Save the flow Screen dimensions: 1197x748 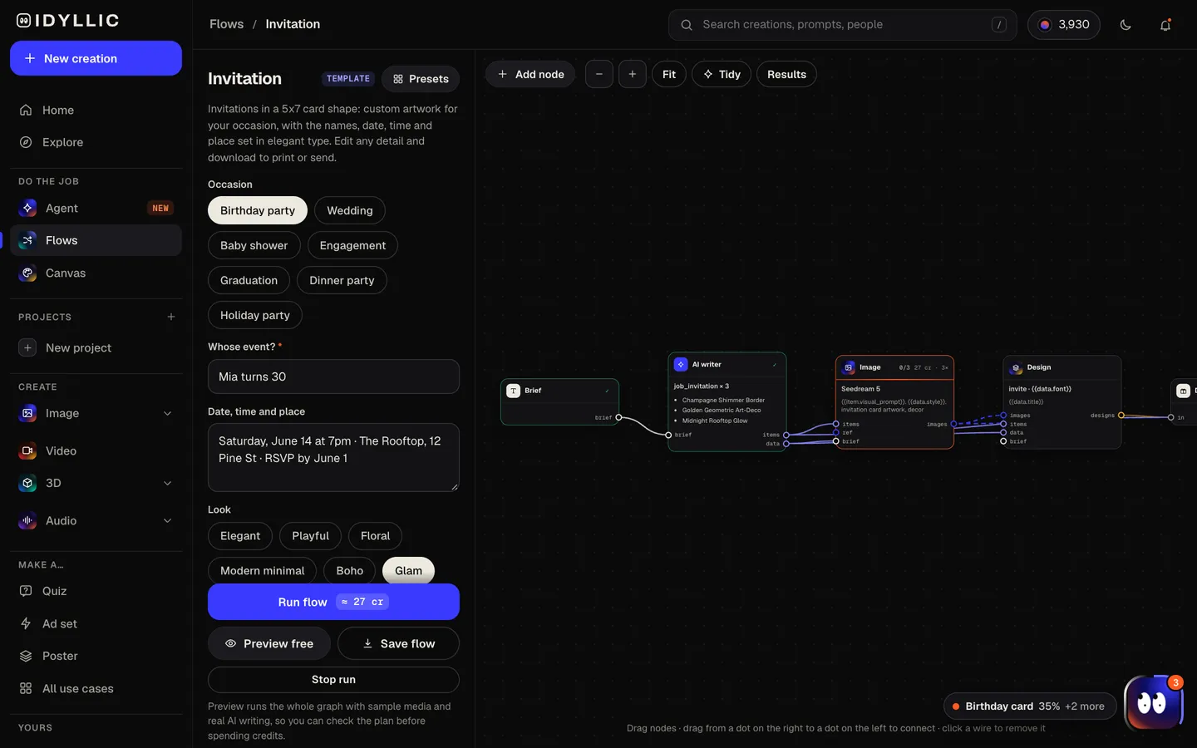pyautogui.click(x=398, y=643)
